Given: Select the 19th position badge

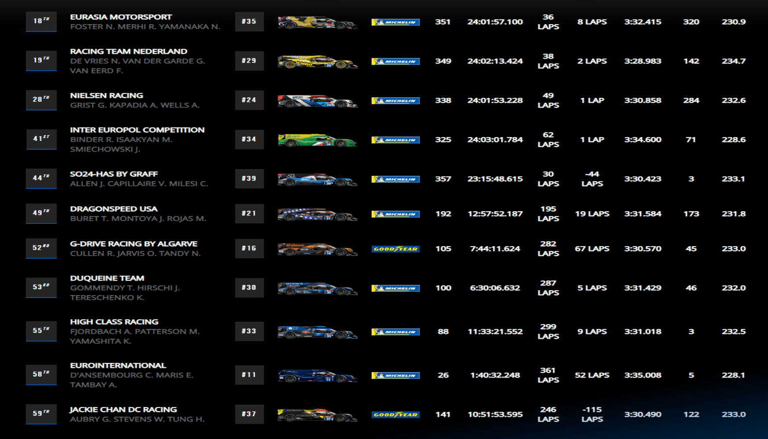Looking at the screenshot, I should click(x=41, y=61).
